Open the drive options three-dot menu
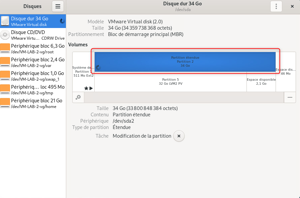Screen dimensions: 300x198 [x=276, y=6]
